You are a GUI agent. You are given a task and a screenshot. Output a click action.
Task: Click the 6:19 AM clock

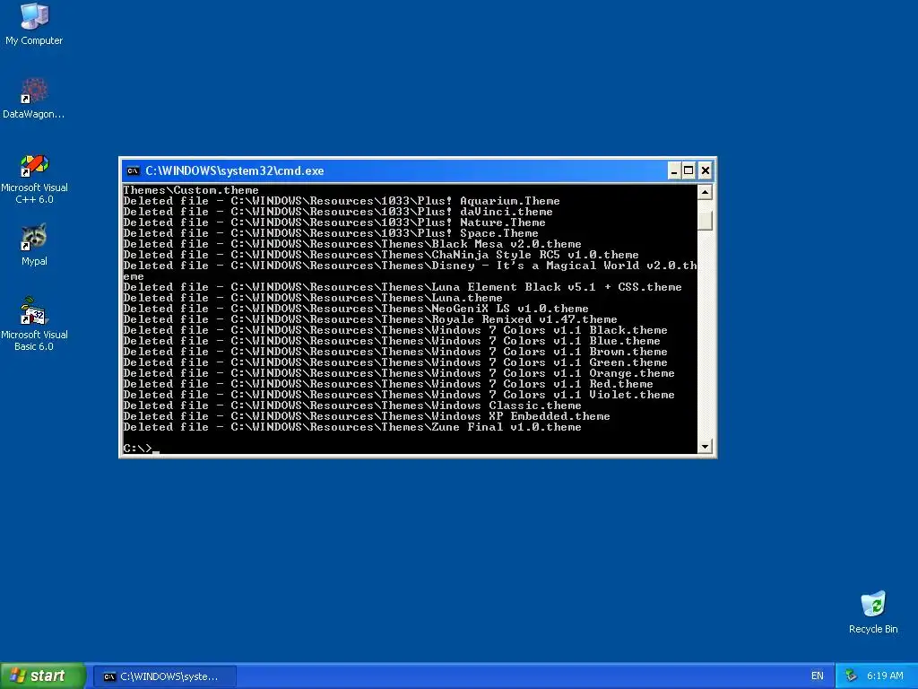click(885, 676)
